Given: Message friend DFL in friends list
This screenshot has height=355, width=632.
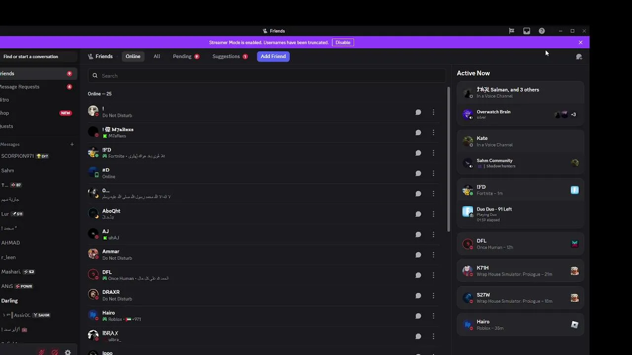Looking at the screenshot, I should [418, 275].
